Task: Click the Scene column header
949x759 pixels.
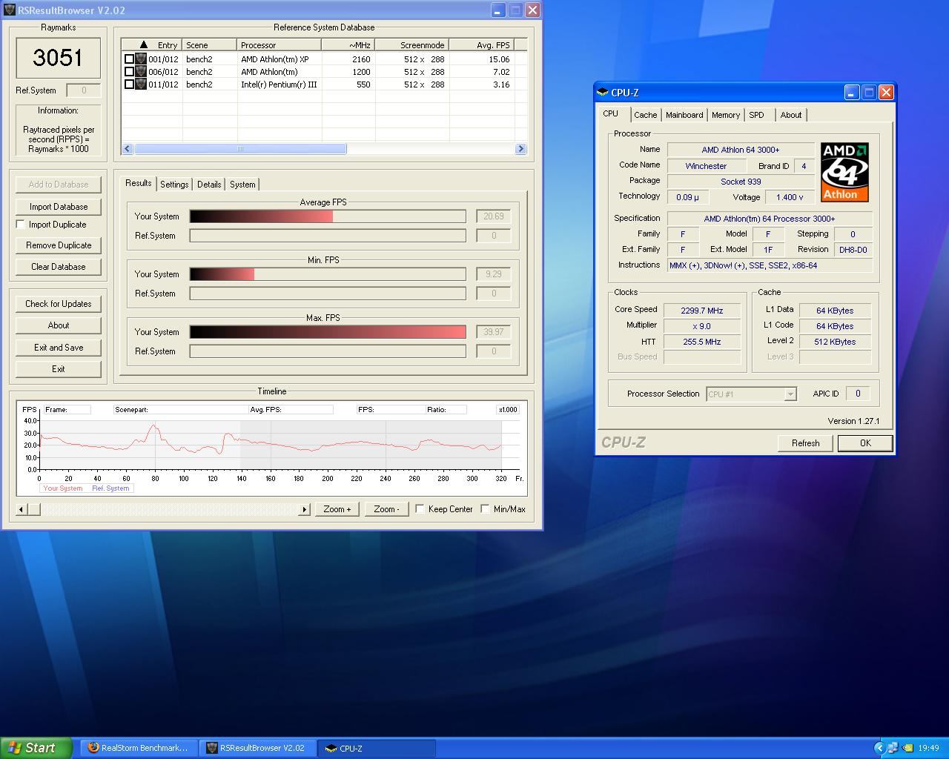Action: (210, 45)
